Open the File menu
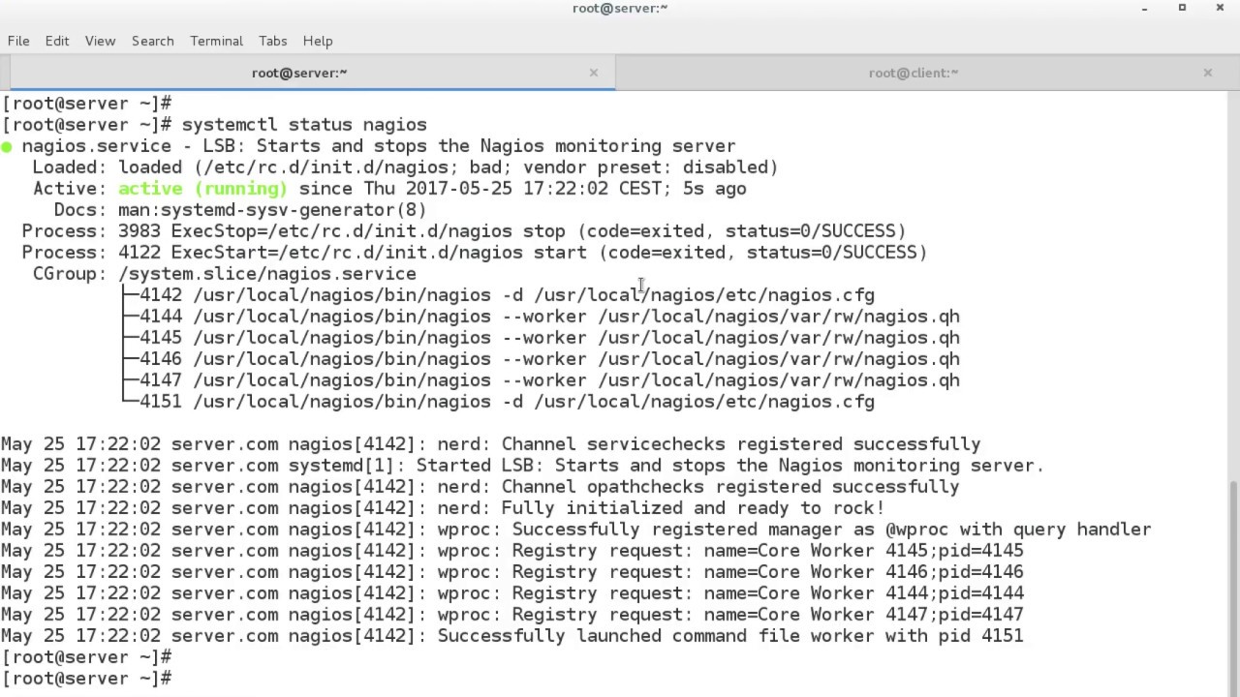Image resolution: width=1240 pixels, height=697 pixels. pos(18,41)
